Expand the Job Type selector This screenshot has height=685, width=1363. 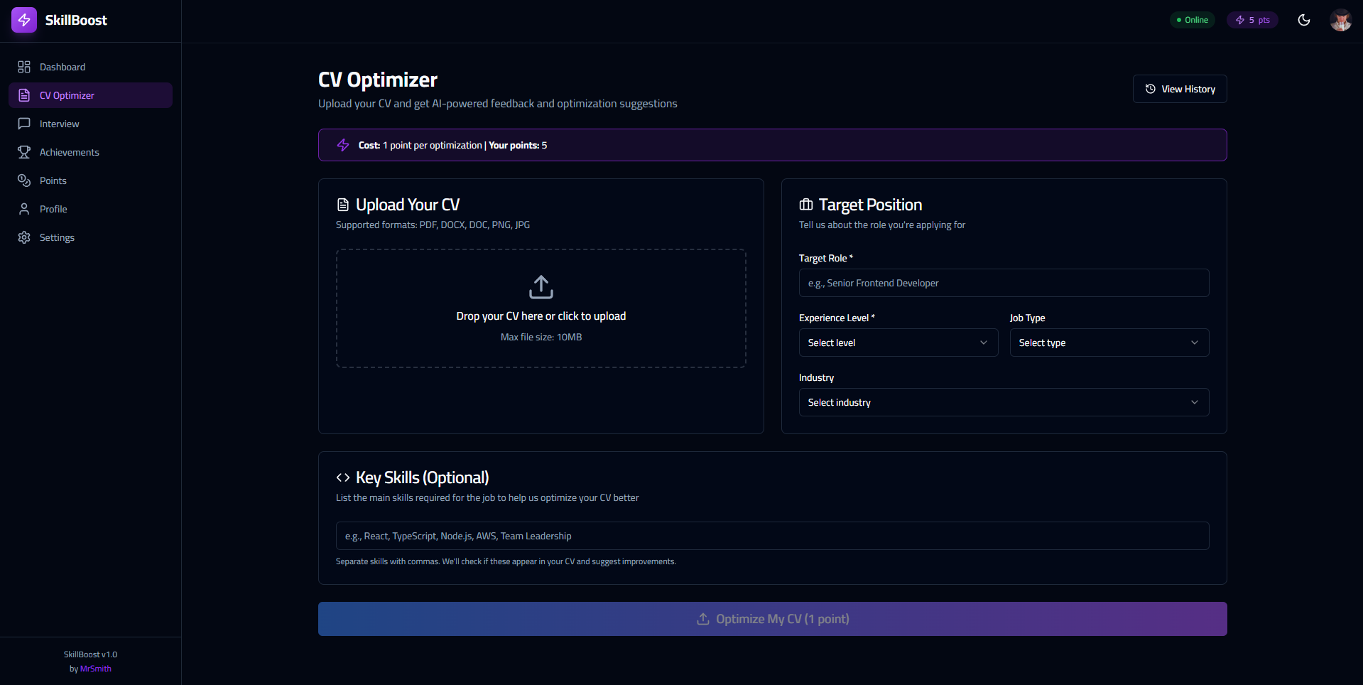click(1109, 342)
